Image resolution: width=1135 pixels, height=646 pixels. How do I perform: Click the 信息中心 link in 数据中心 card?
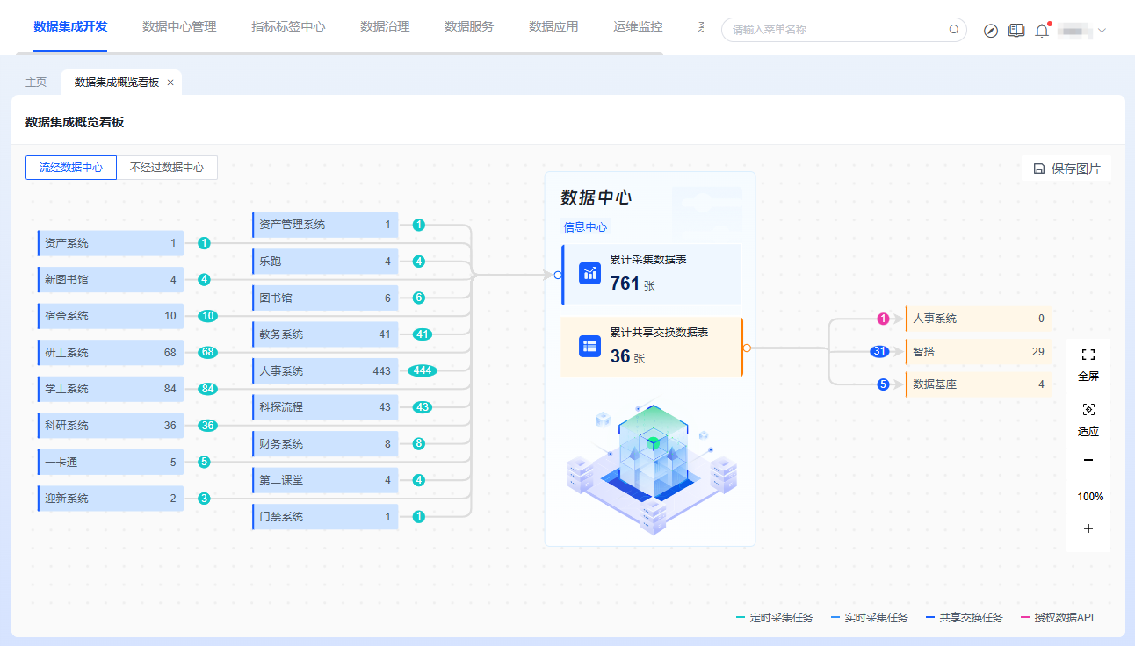click(x=585, y=227)
